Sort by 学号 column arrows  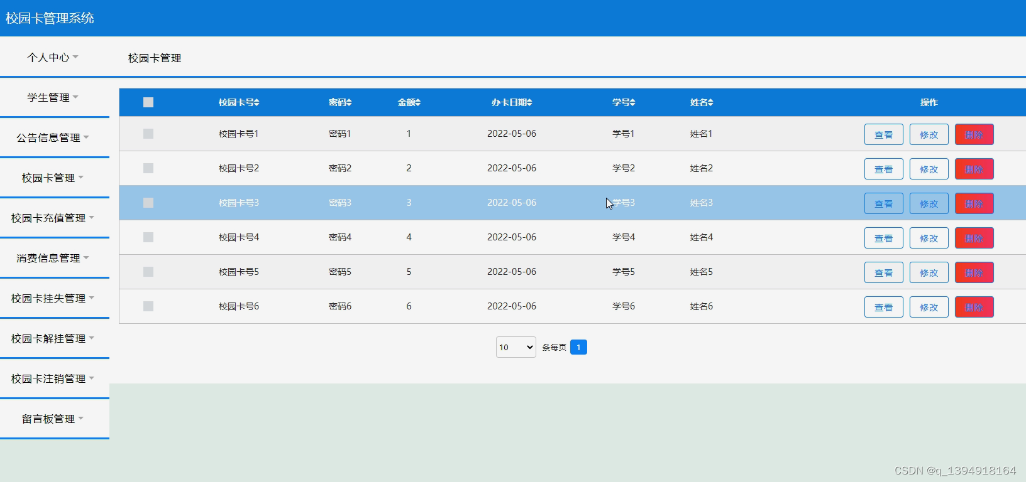(632, 102)
